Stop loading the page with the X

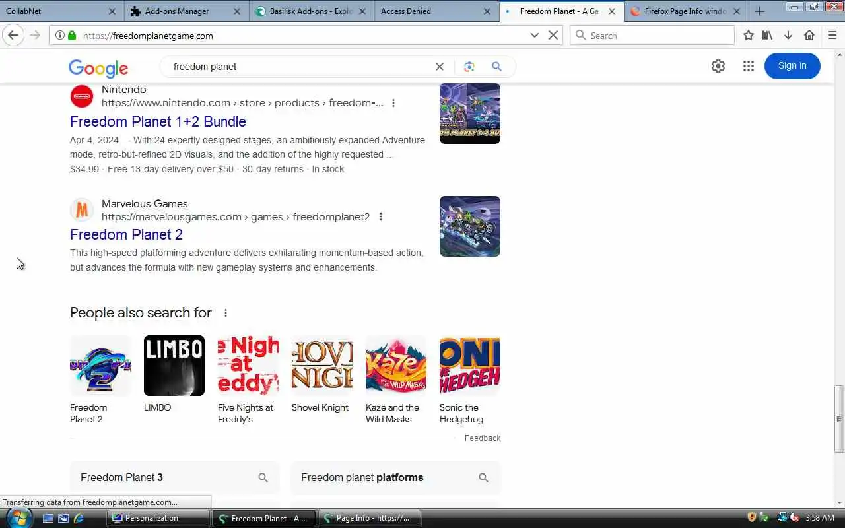(553, 35)
